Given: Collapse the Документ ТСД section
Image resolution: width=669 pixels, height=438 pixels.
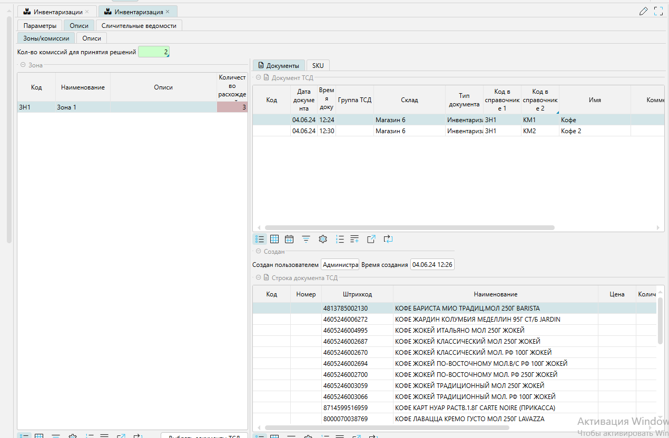Looking at the screenshot, I should pos(259,77).
